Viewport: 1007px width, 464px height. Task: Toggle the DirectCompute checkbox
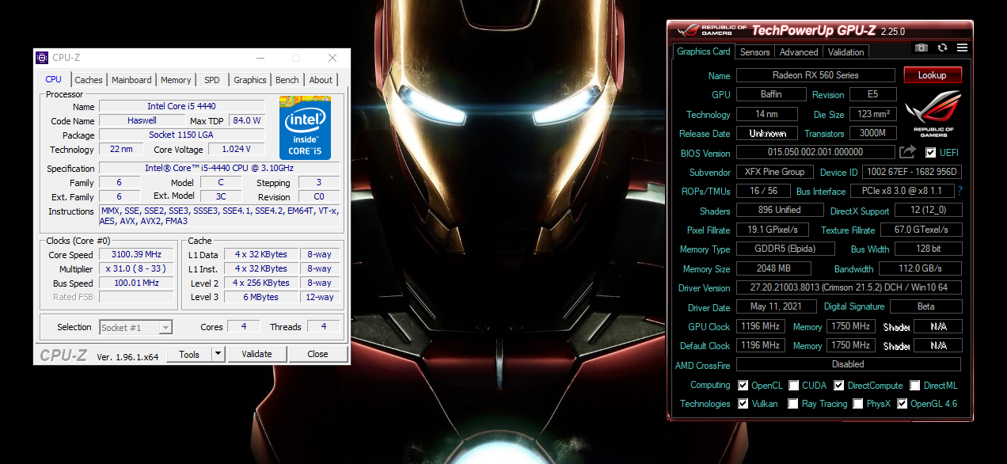pyautogui.click(x=839, y=386)
